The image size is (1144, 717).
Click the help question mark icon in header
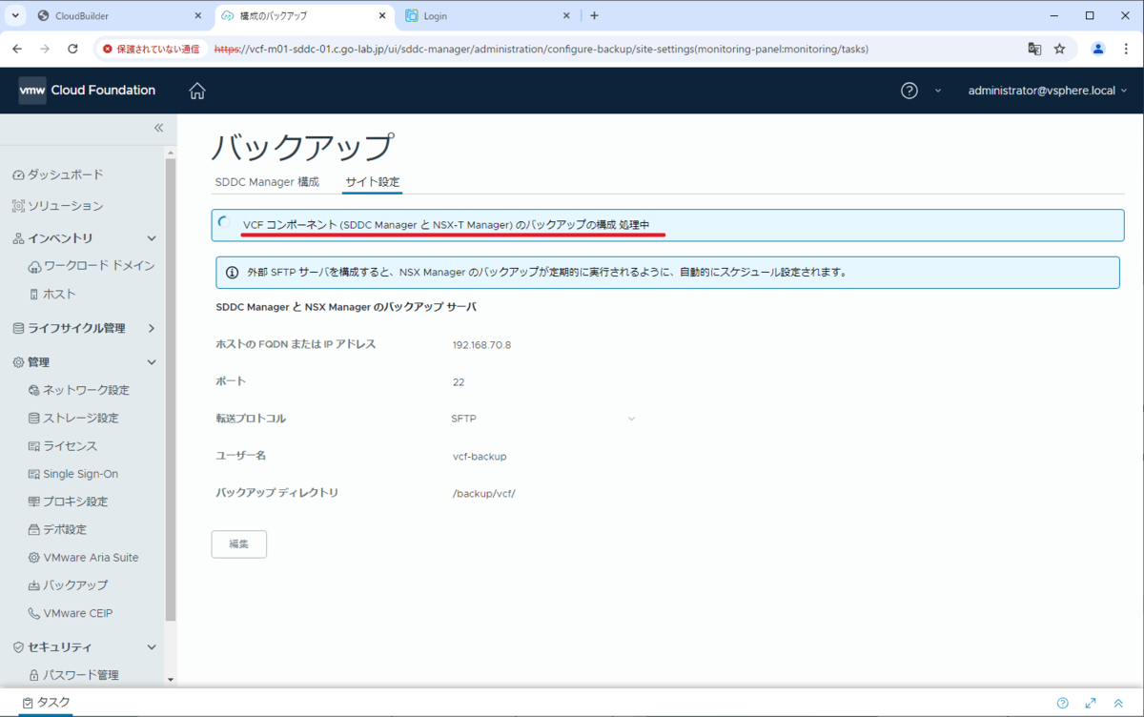click(909, 91)
